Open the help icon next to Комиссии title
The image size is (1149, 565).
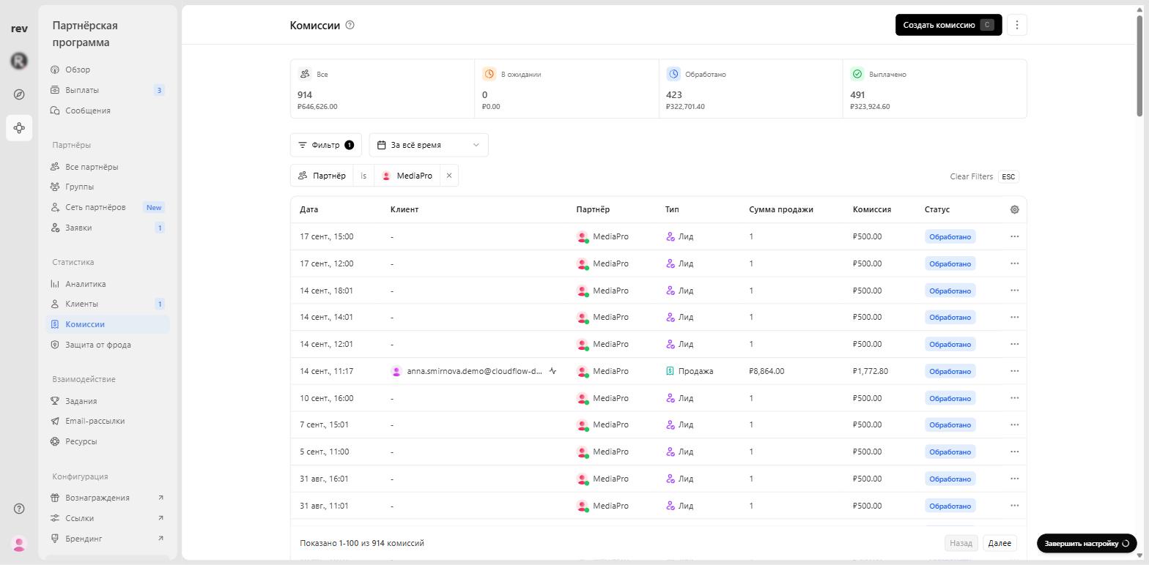(x=350, y=25)
